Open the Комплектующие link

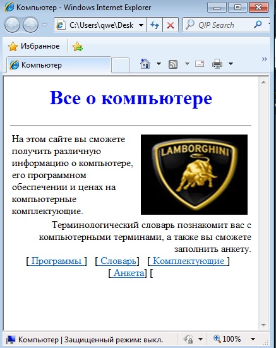[x=189, y=261]
